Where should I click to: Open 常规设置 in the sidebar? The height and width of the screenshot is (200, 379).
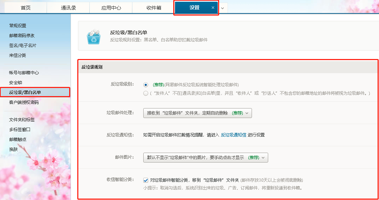[18, 26]
